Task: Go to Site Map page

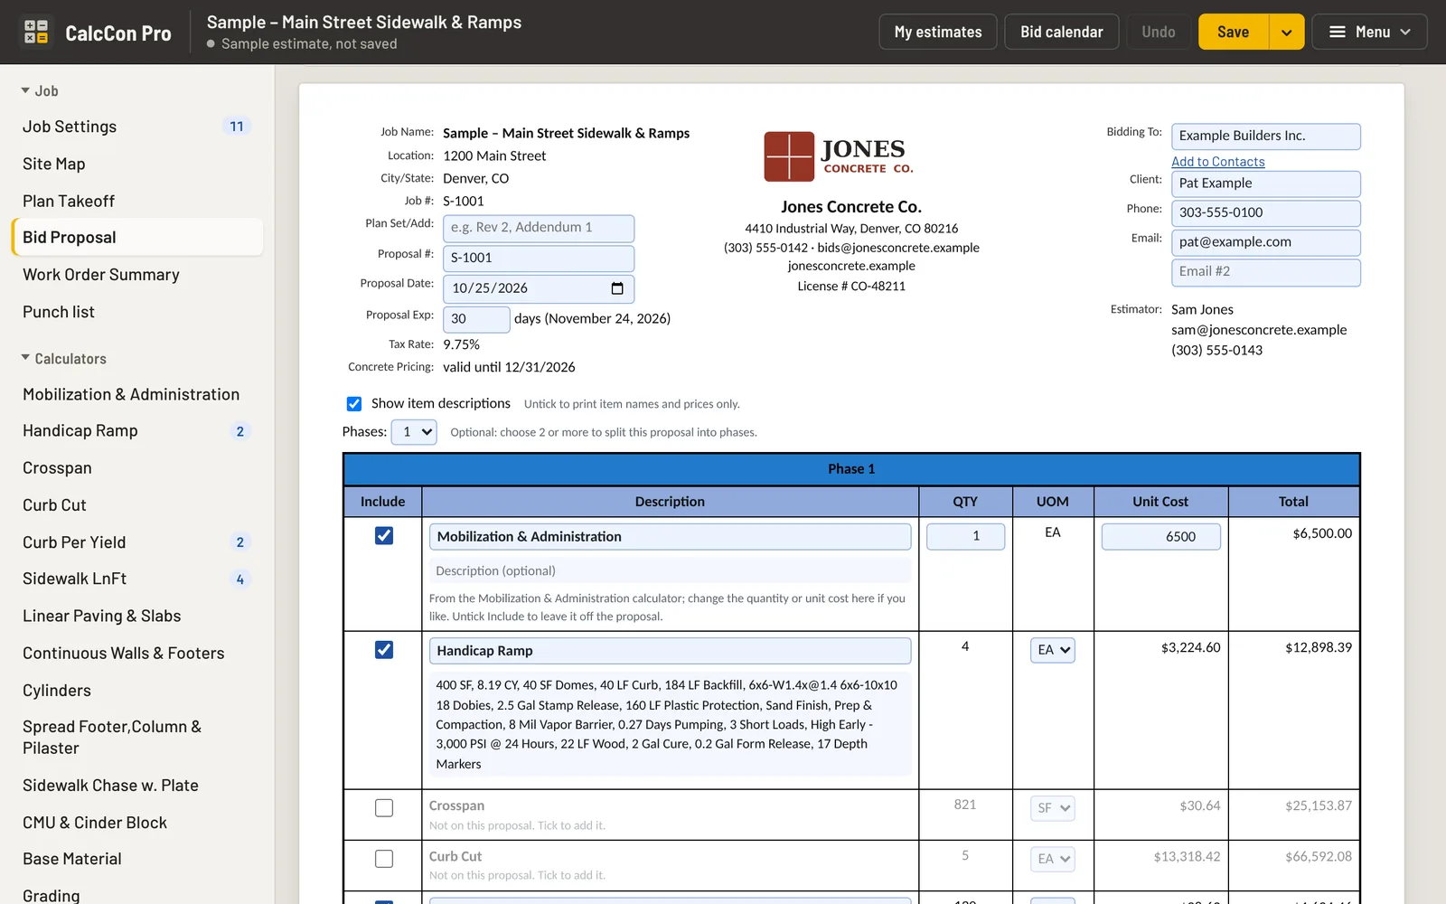Action: click(137, 164)
